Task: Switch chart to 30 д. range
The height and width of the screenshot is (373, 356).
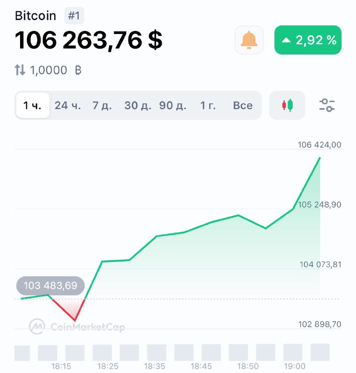Action: [137, 105]
